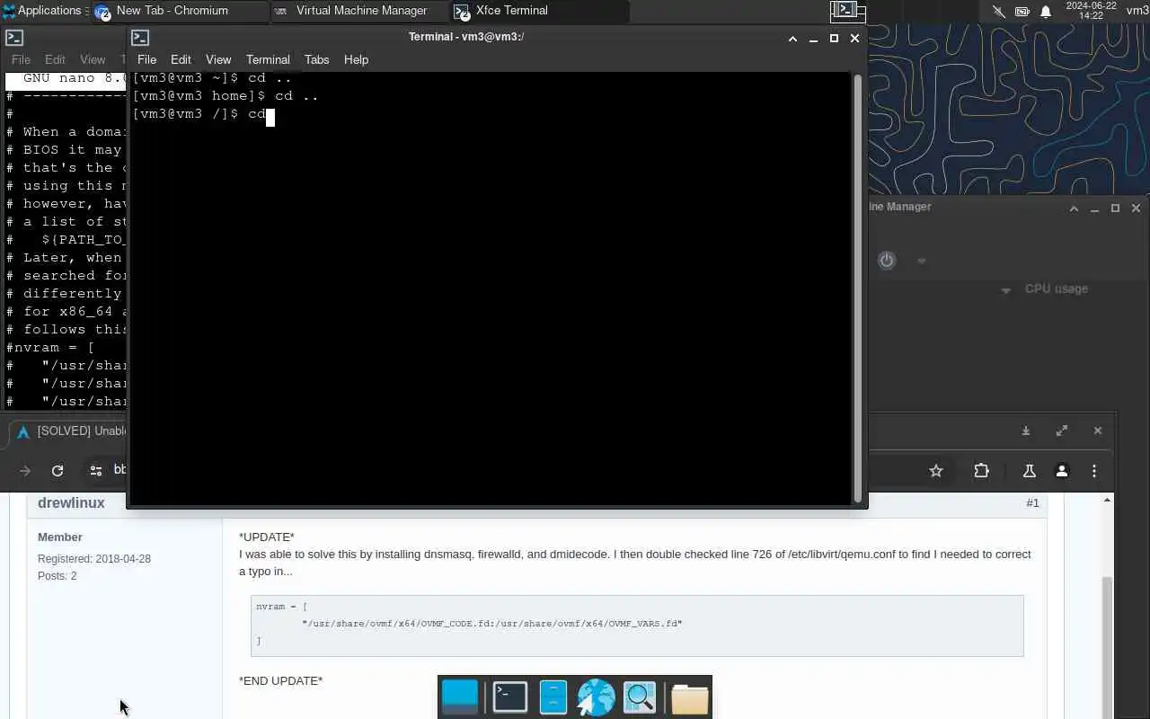This screenshot has height=719, width=1150.
Task: Click scroll-up arrow of Chromium page scrollbar
Action: click(x=1107, y=500)
